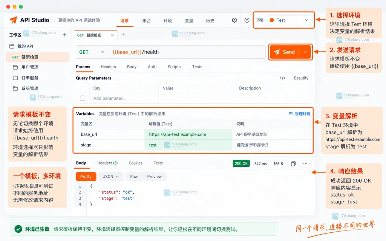Click the 管理环境 link

[300, 114]
